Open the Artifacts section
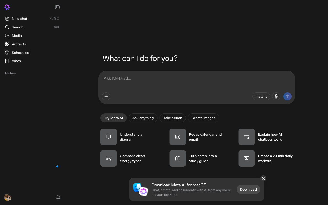The image size is (328, 205). pos(32,44)
